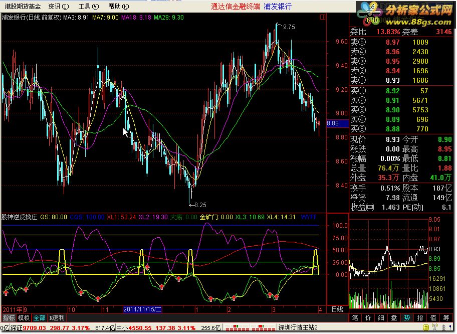Click the 换手 0.51% value

tap(390, 188)
